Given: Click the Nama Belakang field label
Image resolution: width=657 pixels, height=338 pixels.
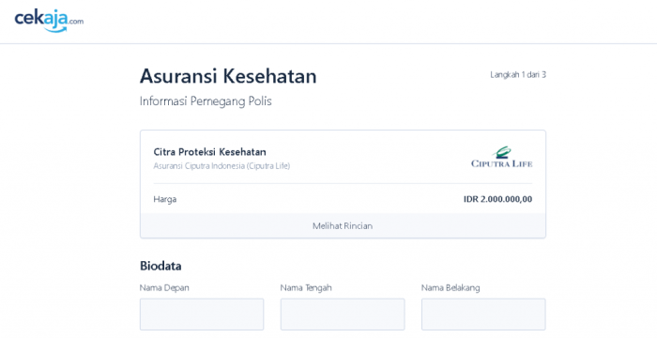Looking at the screenshot, I should point(451,287).
